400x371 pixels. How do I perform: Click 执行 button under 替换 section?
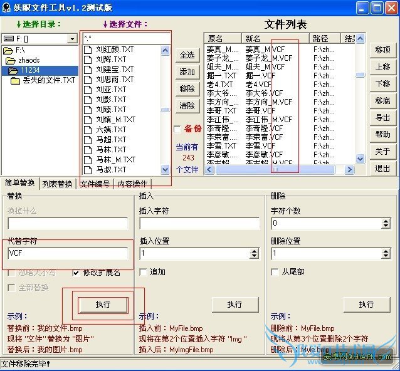pyautogui.click(x=103, y=305)
